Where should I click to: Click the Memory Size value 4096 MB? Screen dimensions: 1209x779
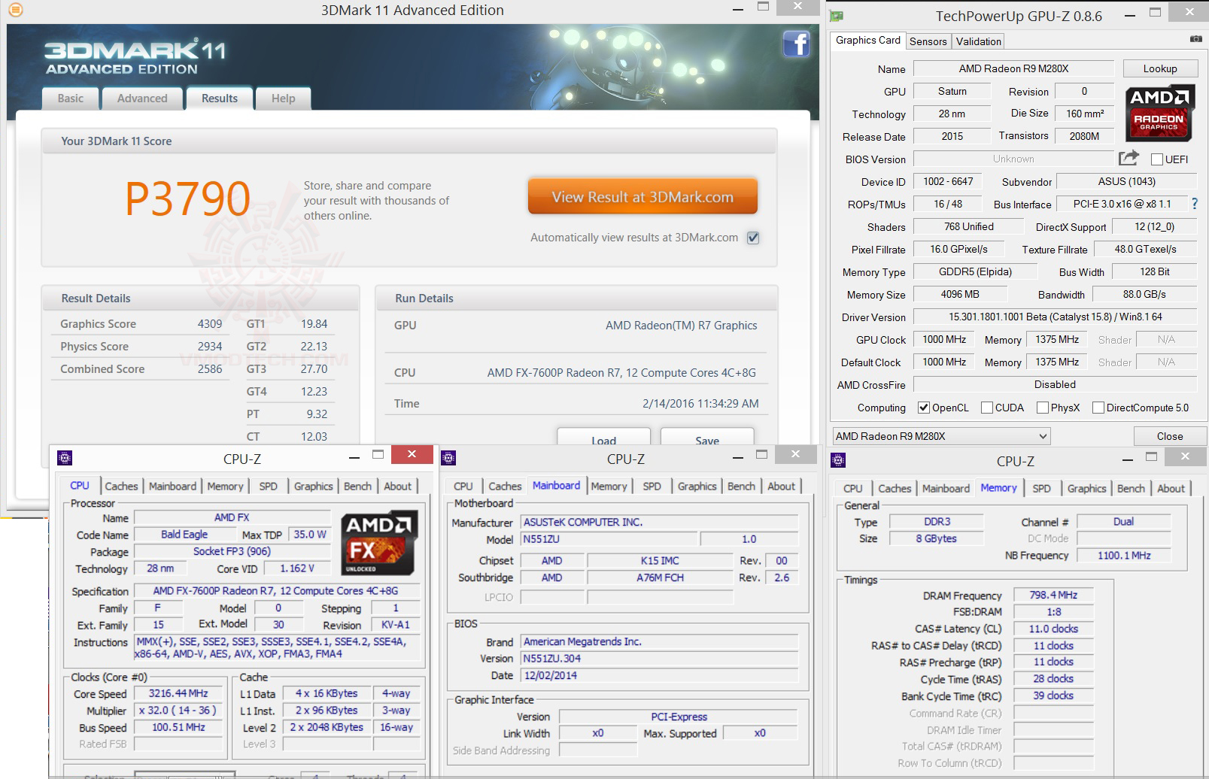(x=960, y=295)
